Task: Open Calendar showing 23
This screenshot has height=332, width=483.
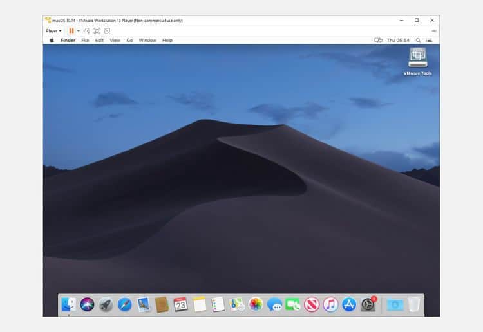Action: 180,304
